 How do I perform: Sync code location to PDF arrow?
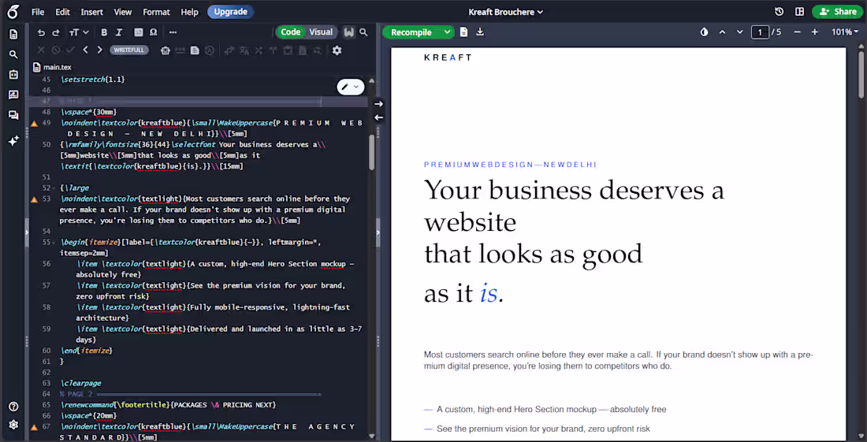(x=379, y=104)
